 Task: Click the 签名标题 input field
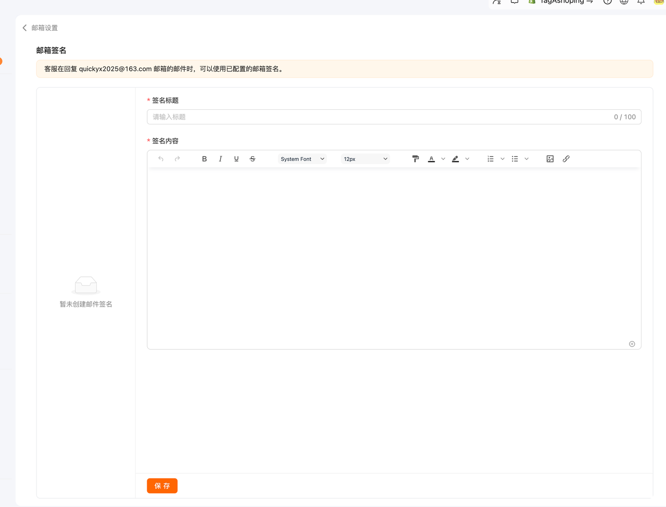click(394, 117)
